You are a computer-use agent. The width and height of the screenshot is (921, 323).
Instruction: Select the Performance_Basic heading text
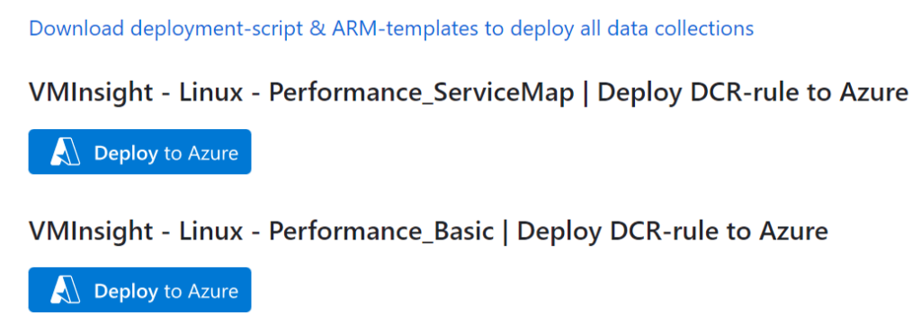tap(428, 231)
